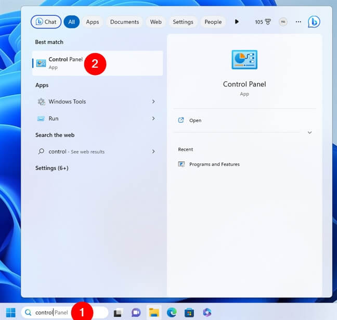Expand the Run app chevron

pos(153,119)
